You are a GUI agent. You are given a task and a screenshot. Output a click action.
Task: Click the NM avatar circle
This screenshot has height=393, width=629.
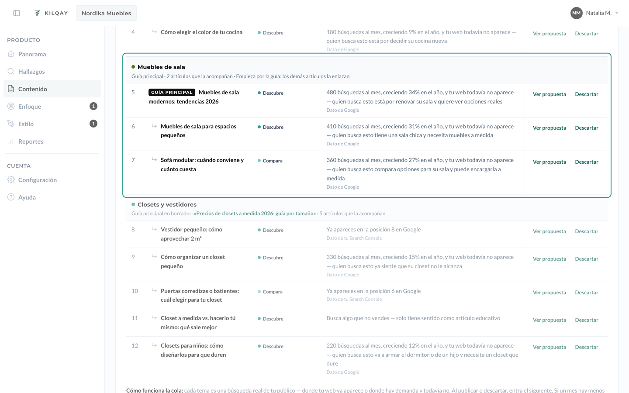tap(577, 13)
